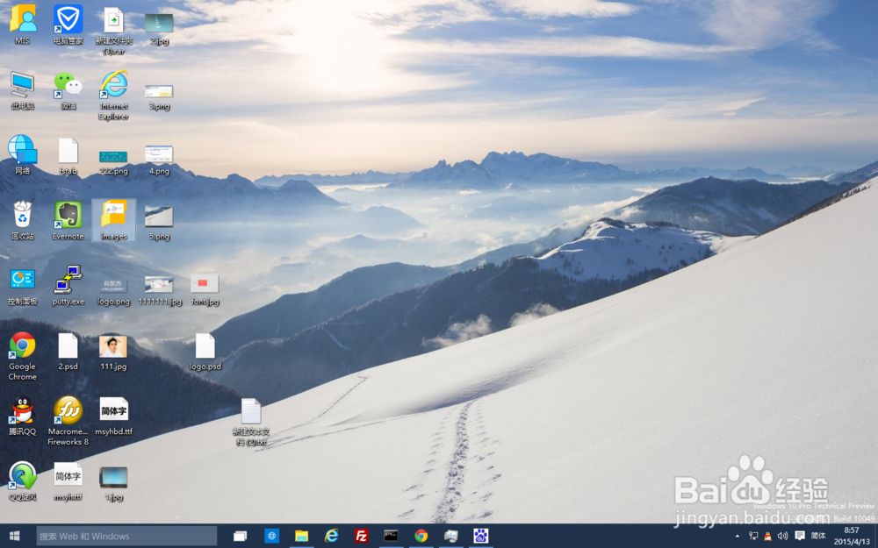Open the QQ tray icon in taskbar
Viewport: 878px width, 548px height.
click(767, 536)
